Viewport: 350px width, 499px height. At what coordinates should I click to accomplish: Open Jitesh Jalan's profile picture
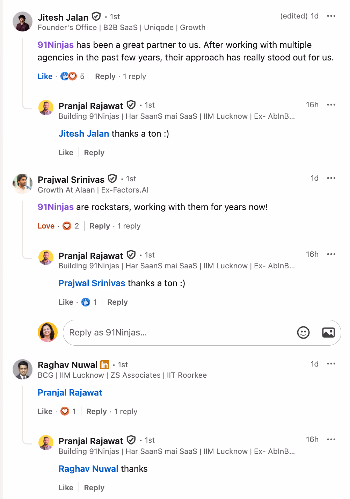point(23,21)
